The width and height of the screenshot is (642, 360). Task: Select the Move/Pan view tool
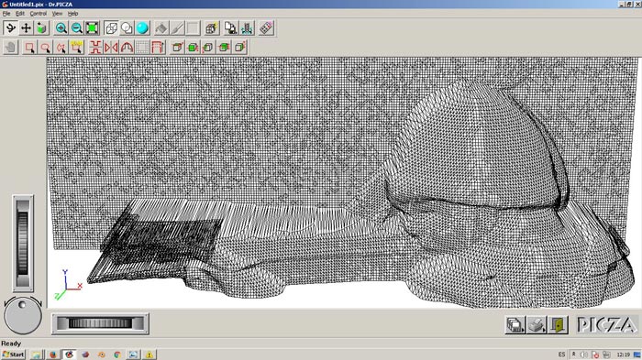pyautogui.click(x=27, y=28)
